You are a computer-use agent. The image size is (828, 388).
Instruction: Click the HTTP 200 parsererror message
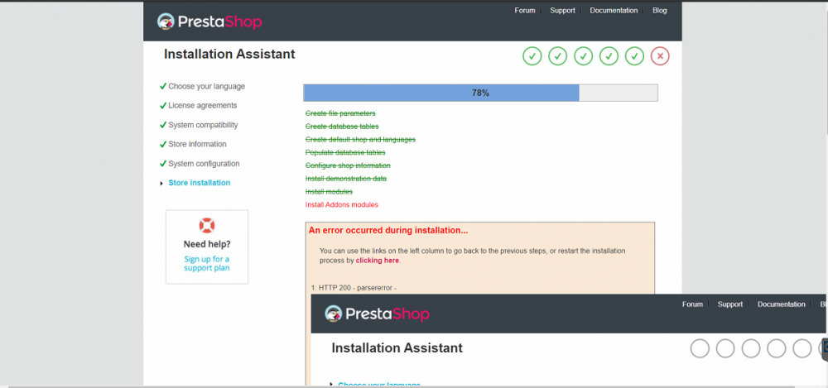[354, 288]
